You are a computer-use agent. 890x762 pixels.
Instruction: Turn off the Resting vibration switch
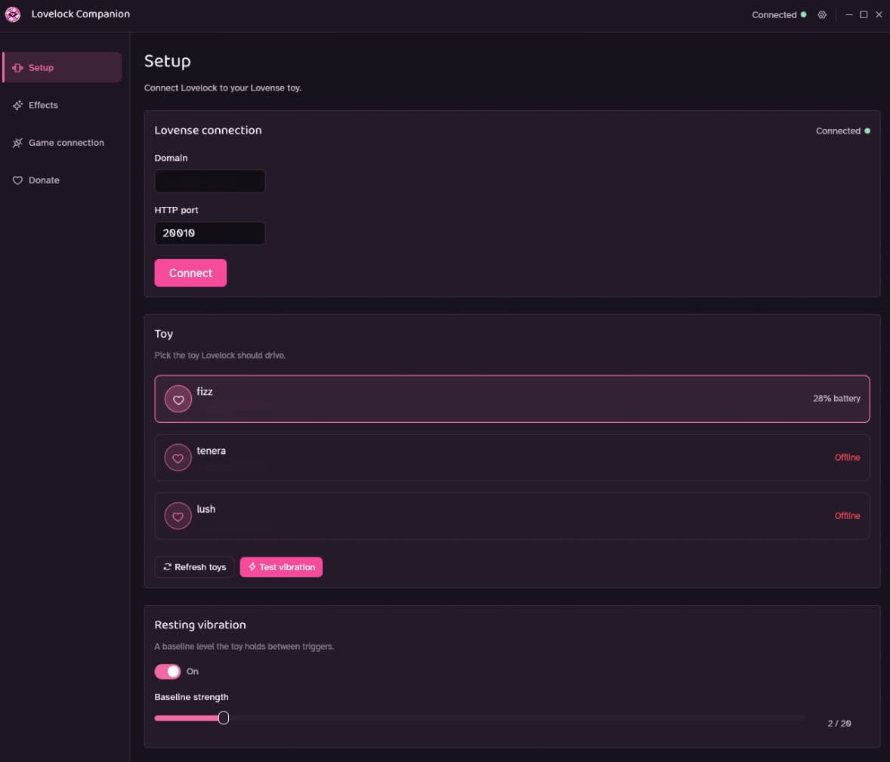tap(168, 671)
